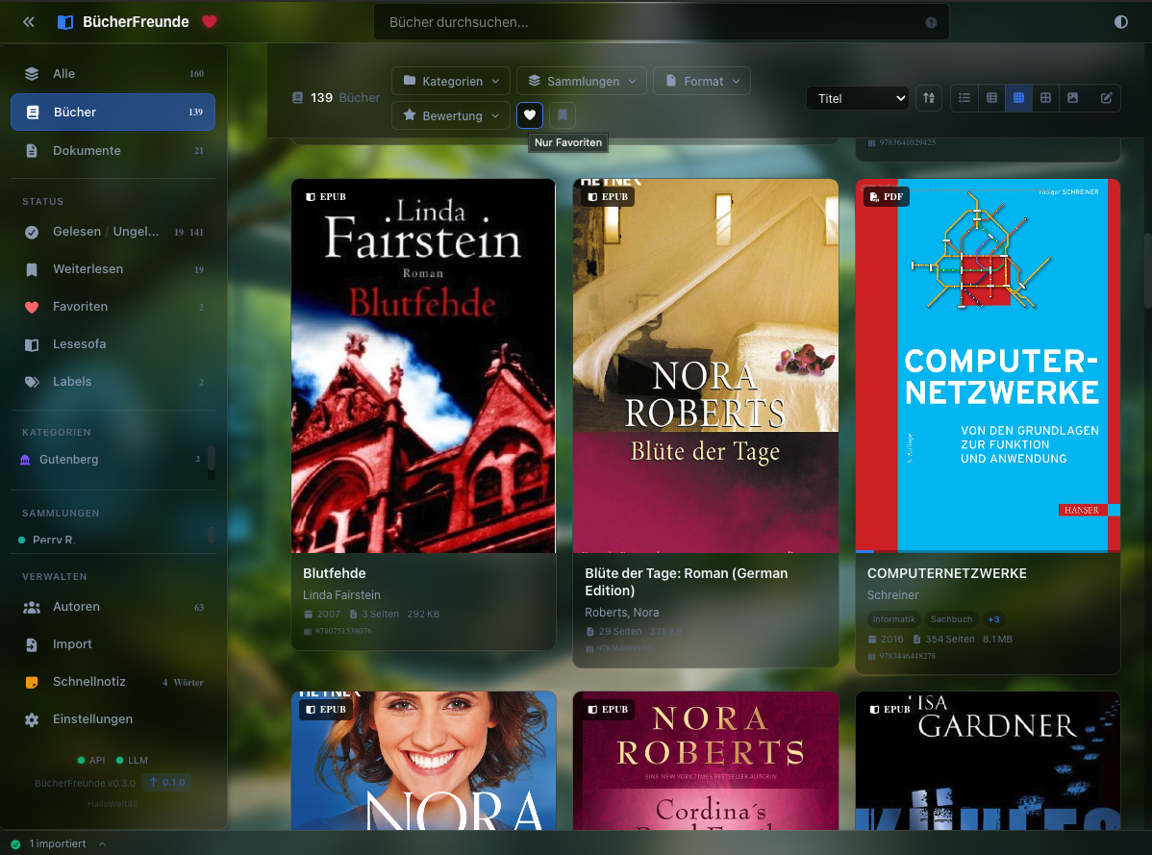Toggle the 'Nur Favoriten' heart filter
The width and height of the screenshot is (1152, 855).
coord(530,115)
